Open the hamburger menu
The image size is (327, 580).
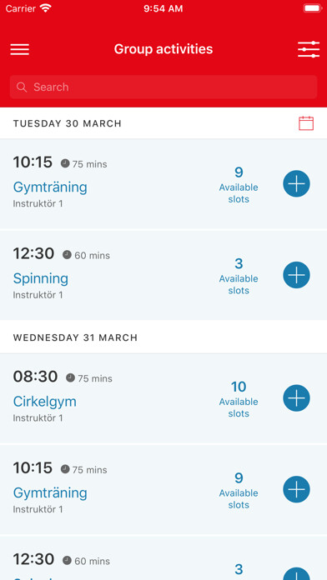[20, 49]
